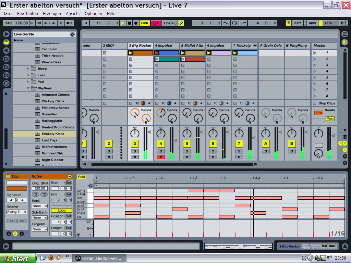
Task: Open the Bearbeiten menu
Action: coord(27,14)
